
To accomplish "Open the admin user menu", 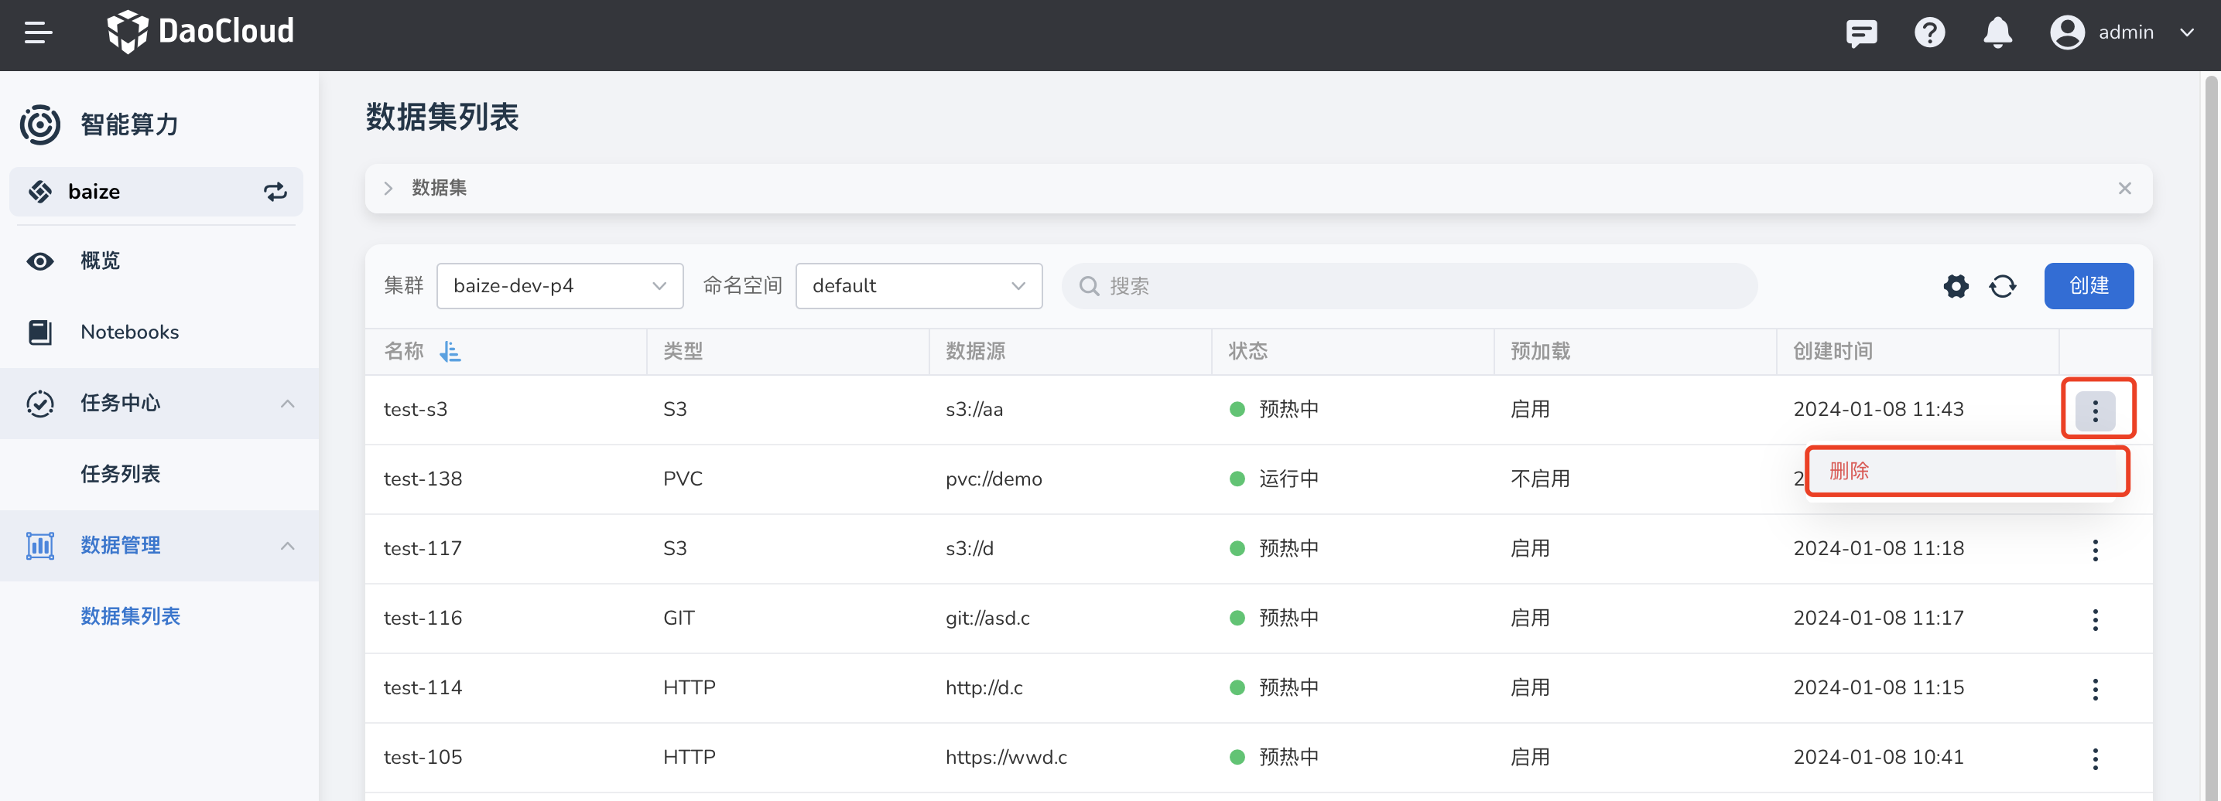I will click(2122, 32).
